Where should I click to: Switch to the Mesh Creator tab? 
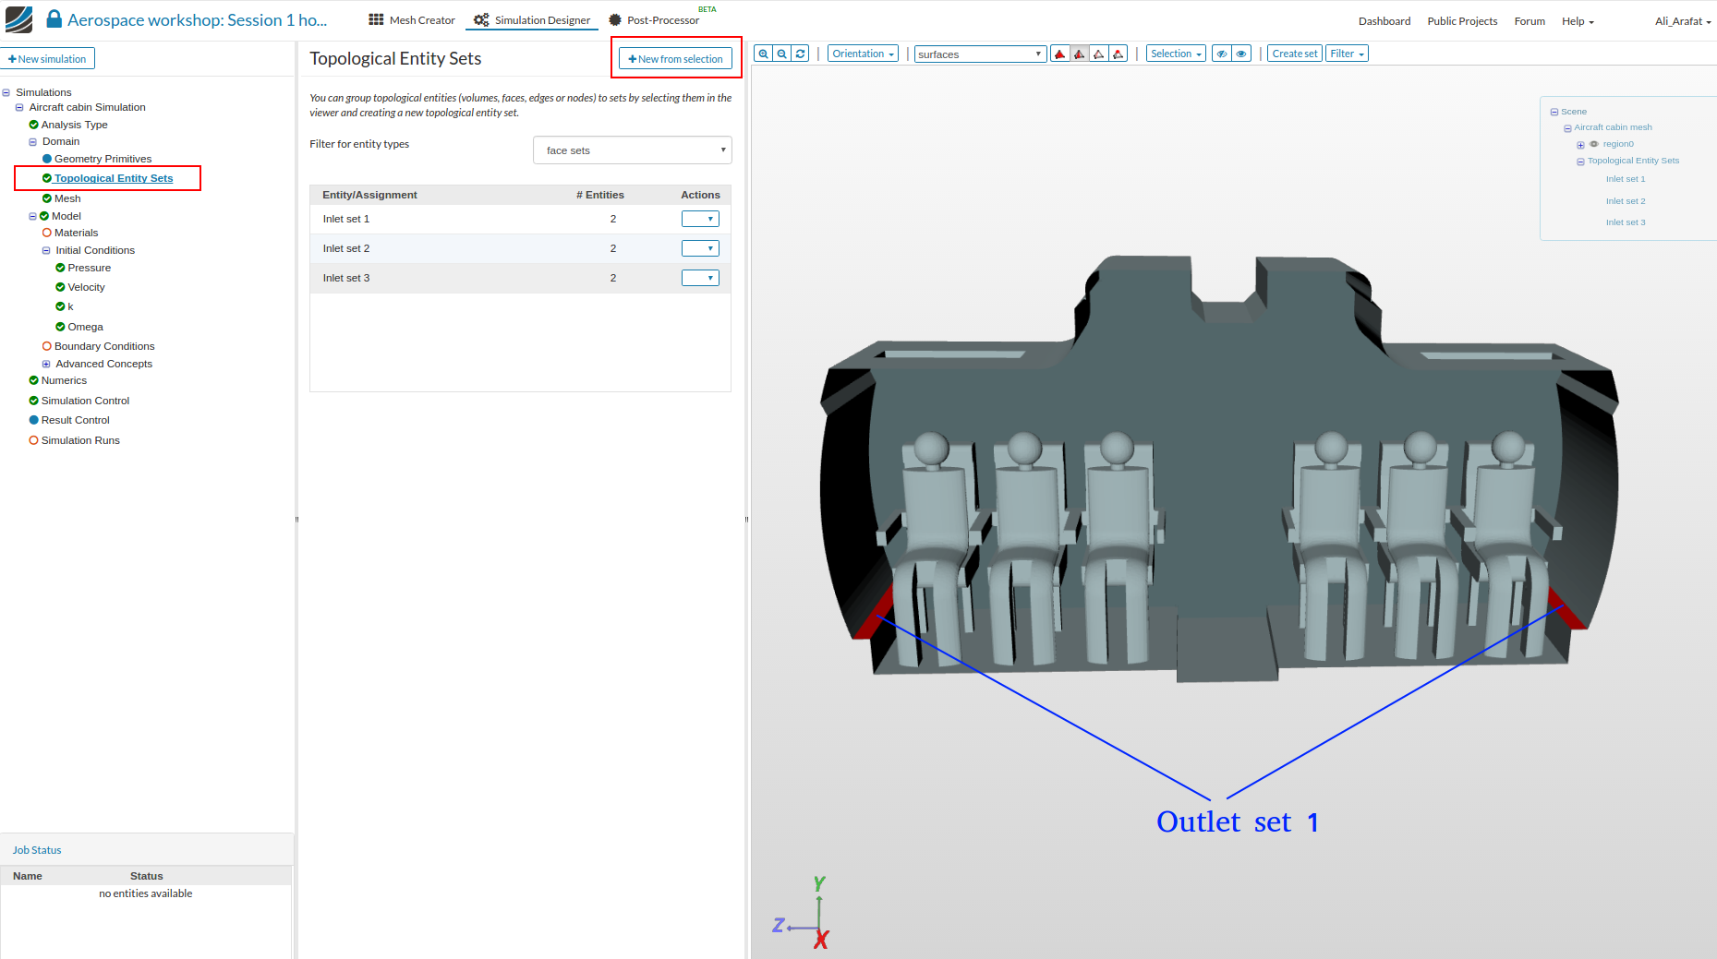[412, 20]
